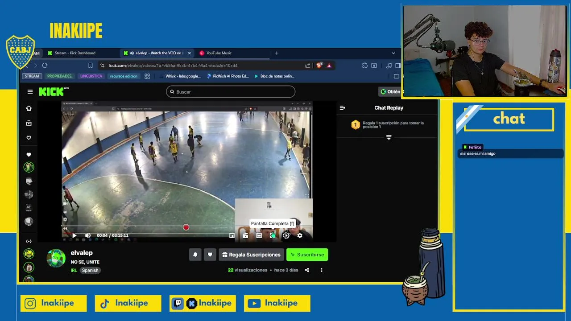Click the site settings icon before kick.com
Screen dimensions: 571x321
click(103, 66)
